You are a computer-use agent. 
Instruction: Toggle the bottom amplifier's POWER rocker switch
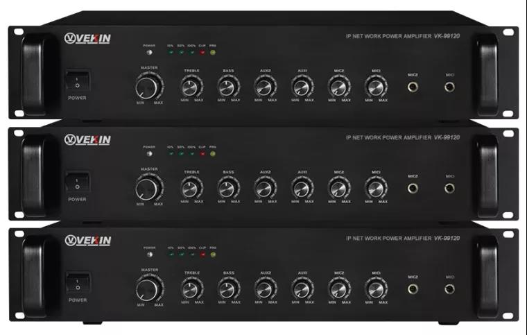click(x=78, y=283)
